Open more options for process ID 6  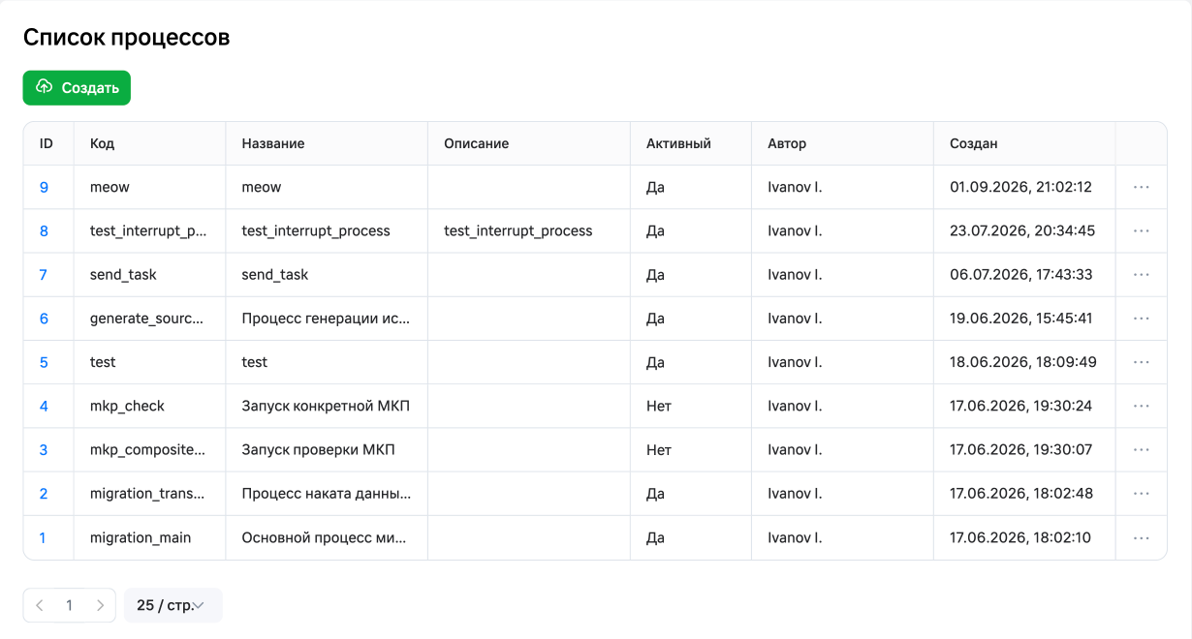pyautogui.click(x=1141, y=319)
